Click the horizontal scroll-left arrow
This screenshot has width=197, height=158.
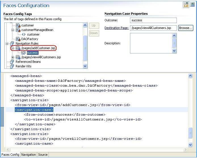pyautogui.click(x=8, y=149)
